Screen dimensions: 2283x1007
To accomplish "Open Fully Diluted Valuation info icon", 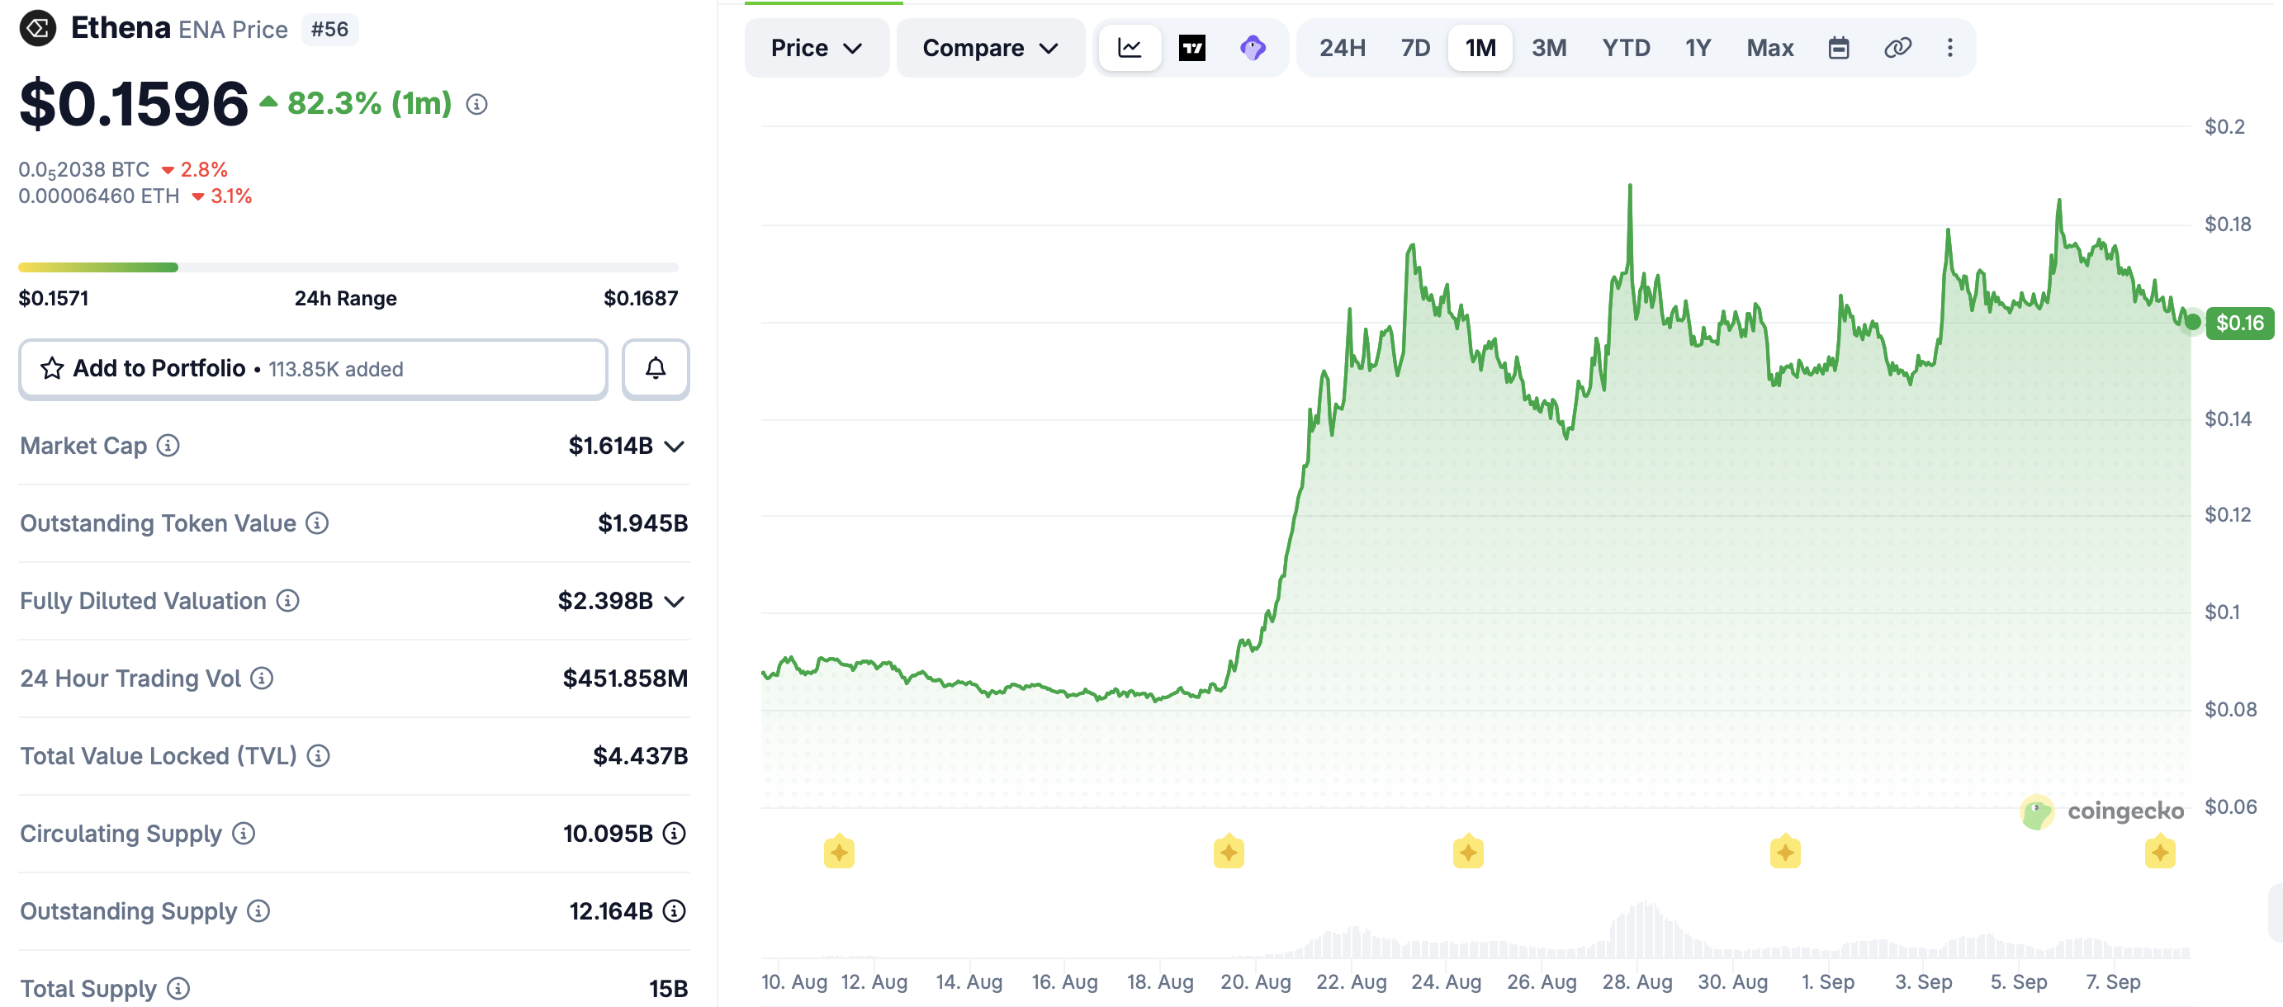I will (x=287, y=600).
